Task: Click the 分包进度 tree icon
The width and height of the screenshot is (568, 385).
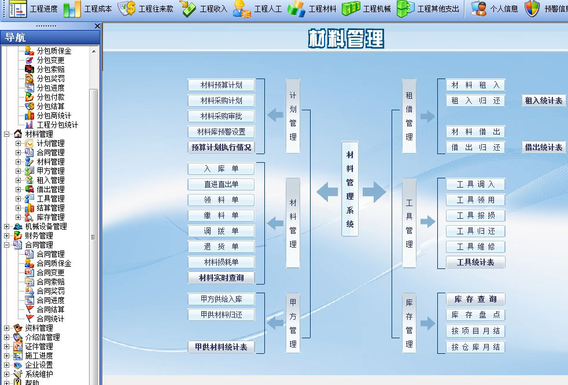Action: click(29, 88)
